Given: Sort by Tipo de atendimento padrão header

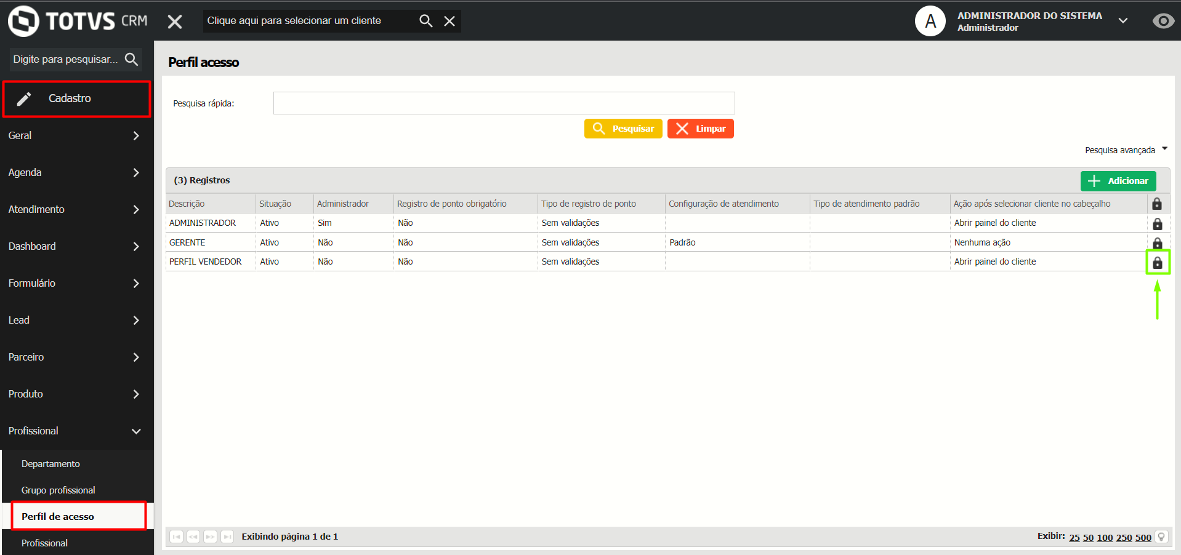Looking at the screenshot, I should pos(880,204).
